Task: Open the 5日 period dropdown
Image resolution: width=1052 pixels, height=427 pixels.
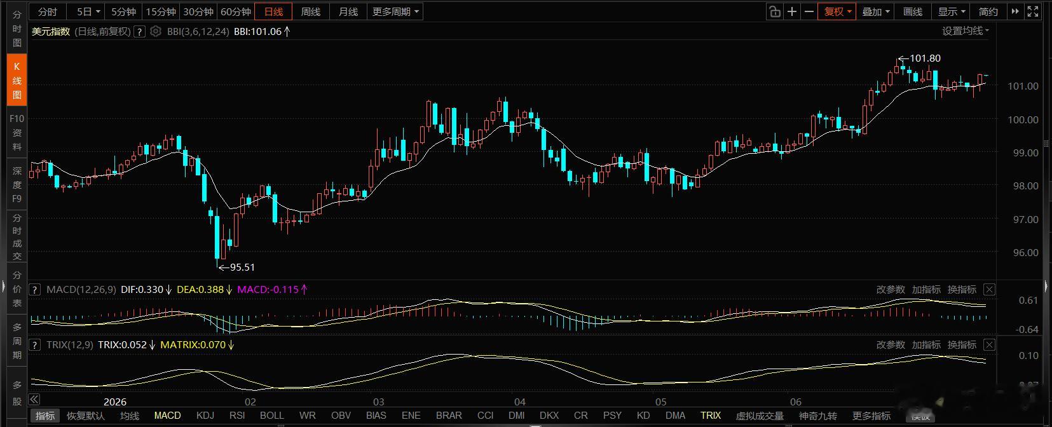Action: coord(88,11)
